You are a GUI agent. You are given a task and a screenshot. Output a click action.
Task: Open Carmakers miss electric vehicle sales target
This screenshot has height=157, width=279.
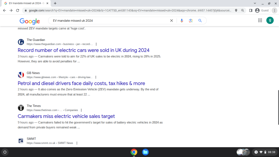coord(66,116)
